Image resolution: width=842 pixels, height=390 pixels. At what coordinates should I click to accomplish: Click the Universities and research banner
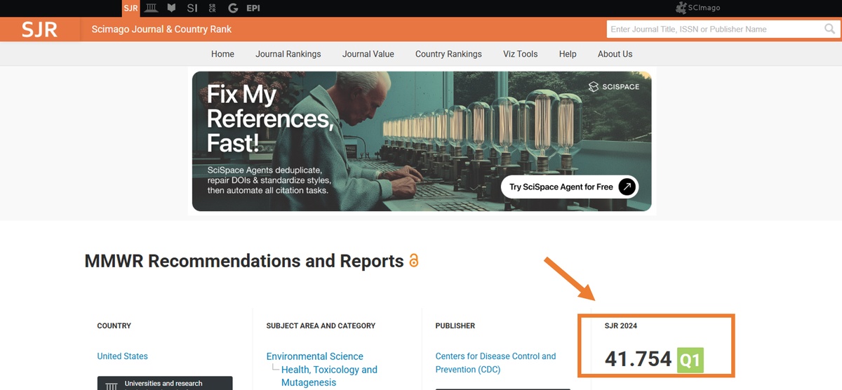(165, 383)
